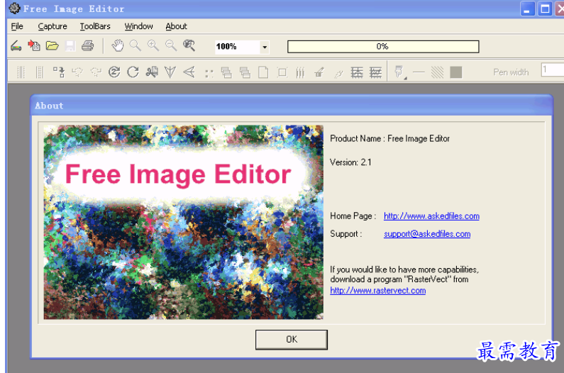The width and height of the screenshot is (564, 373).
Task: Click the 'Support :' label
Action: point(345,234)
